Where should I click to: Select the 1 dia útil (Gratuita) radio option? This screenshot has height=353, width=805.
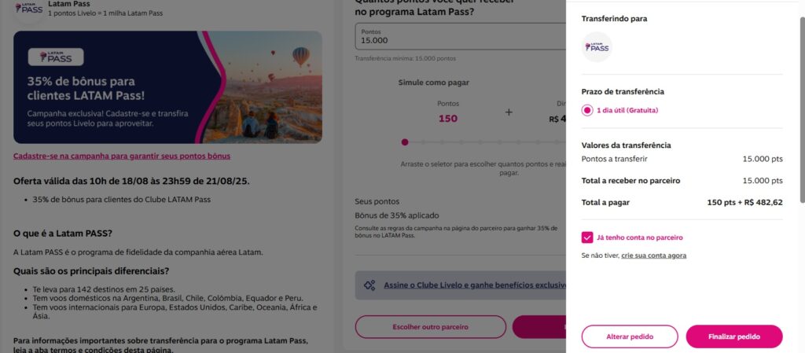tap(587, 110)
